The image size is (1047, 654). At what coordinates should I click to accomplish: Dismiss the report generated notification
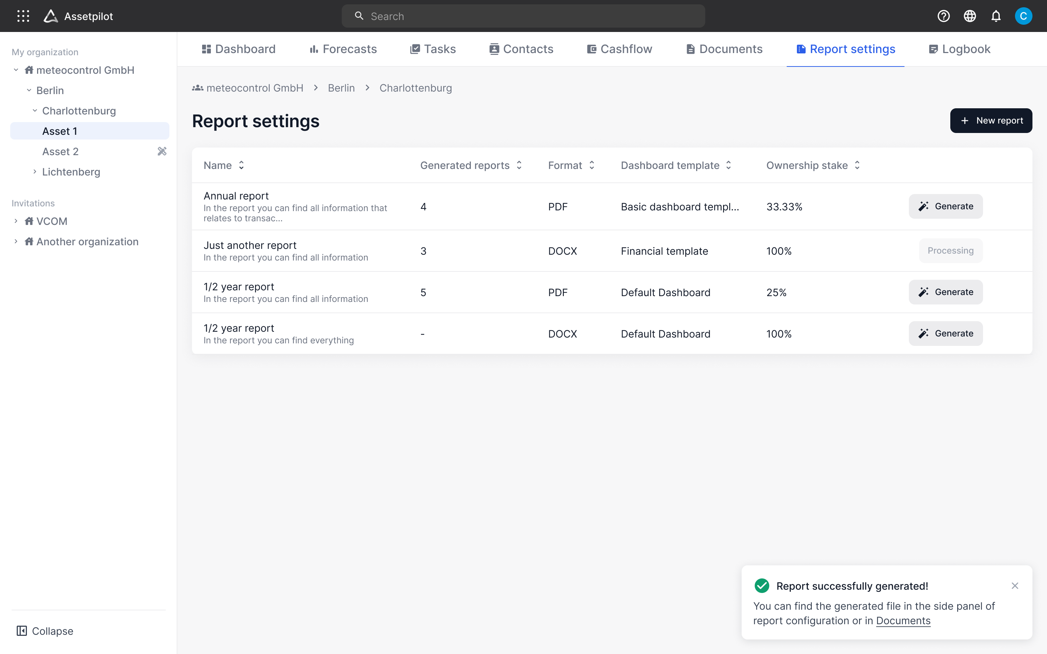point(1015,586)
